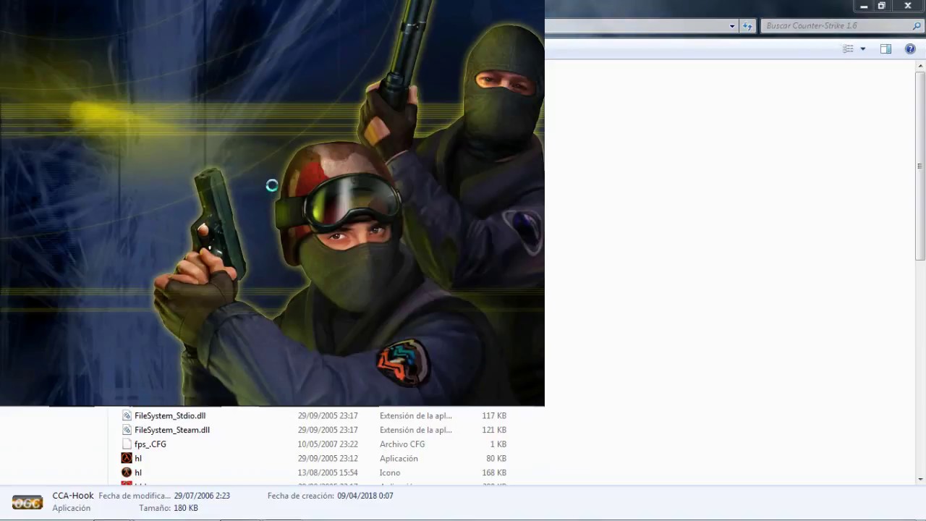The width and height of the screenshot is (926, 521).
Task: Change view with the view-style icon
Action: pyautogui.click(x=848, y=48)
